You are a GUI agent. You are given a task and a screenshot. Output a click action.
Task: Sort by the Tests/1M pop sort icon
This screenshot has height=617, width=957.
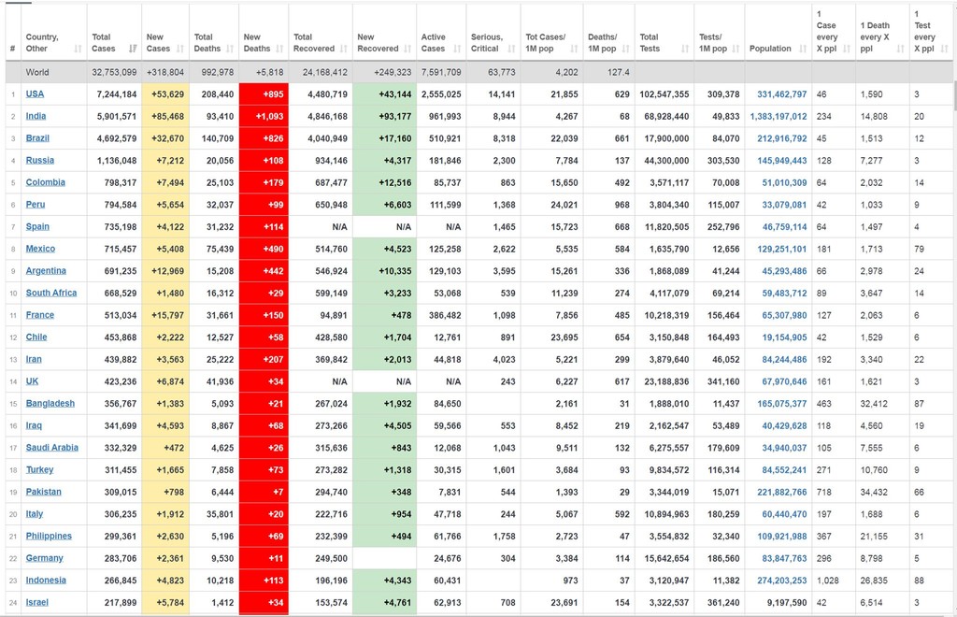coord(736,49)
